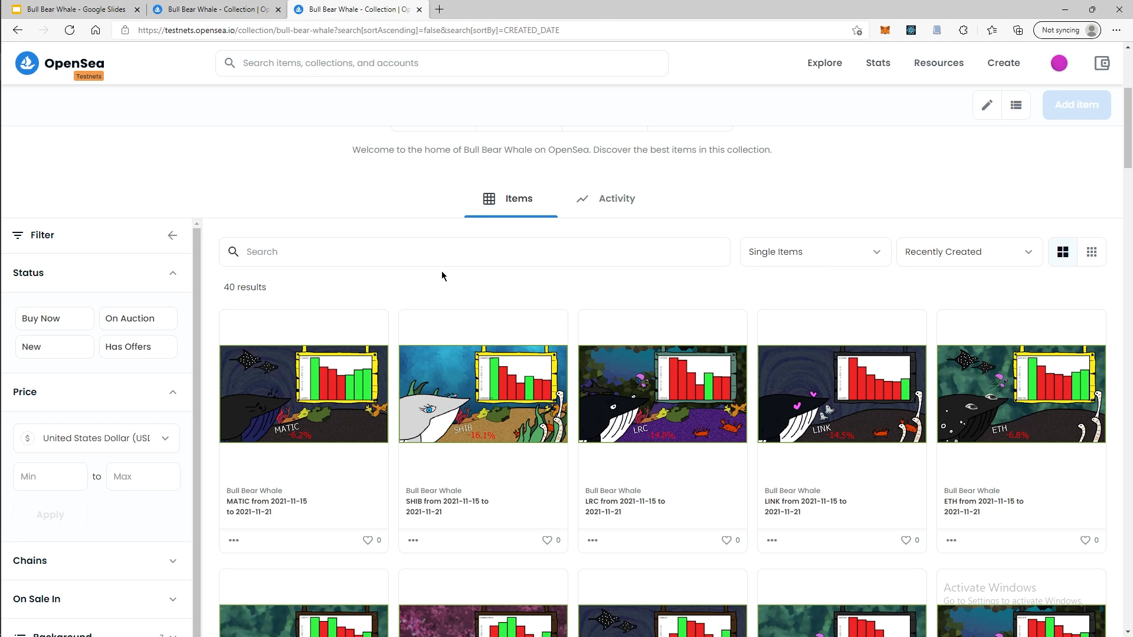1133x637 pixels.
Task: Click the Add item button
Action: pos(1076,105)
